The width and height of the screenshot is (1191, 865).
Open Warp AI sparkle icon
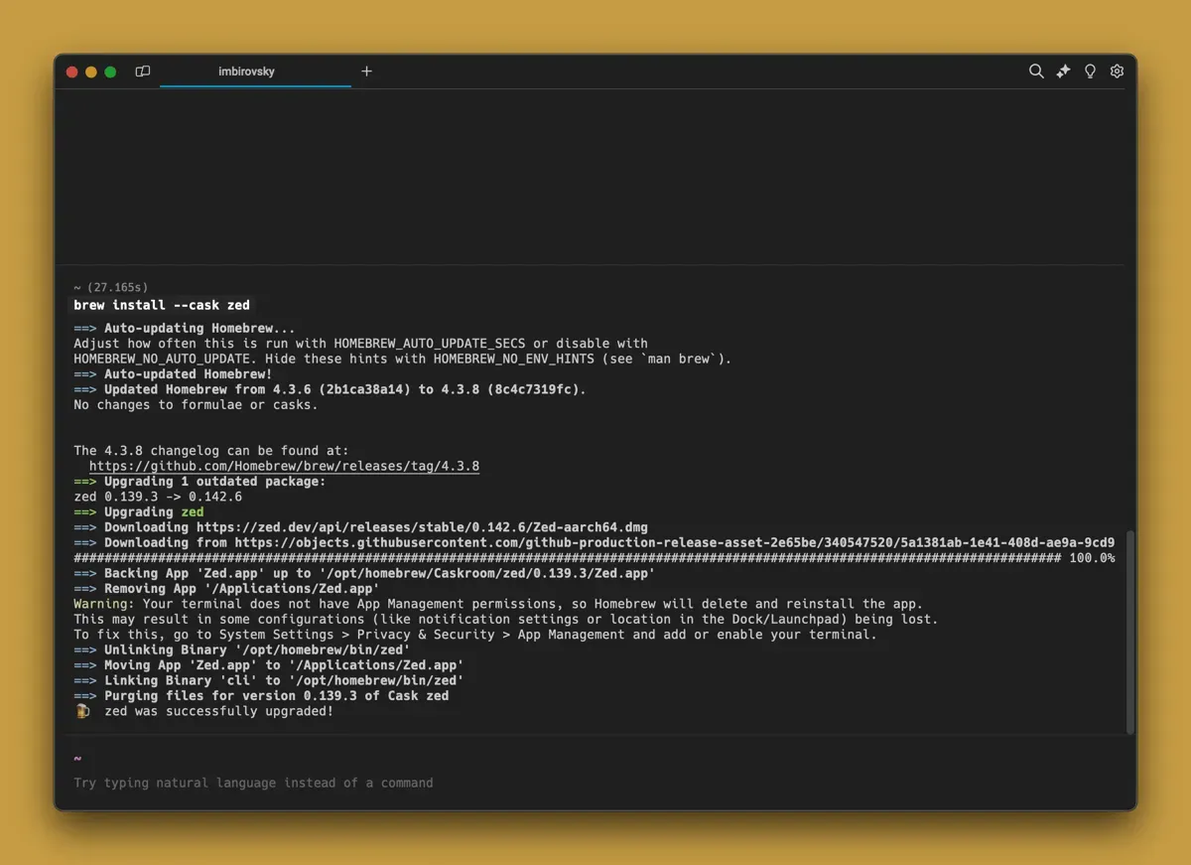(x=1063, y=72)
